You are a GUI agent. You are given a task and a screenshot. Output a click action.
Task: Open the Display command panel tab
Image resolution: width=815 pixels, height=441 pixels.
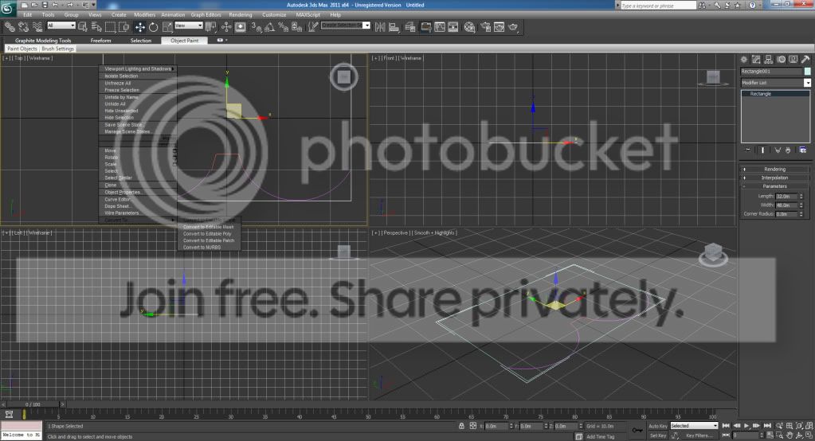[x=793, y=59]
